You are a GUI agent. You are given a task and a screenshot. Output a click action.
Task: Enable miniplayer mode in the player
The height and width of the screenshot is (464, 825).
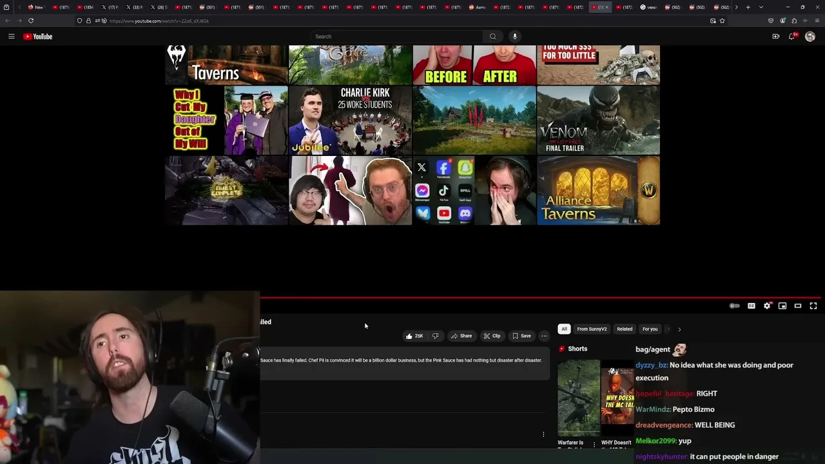(782, 306)
